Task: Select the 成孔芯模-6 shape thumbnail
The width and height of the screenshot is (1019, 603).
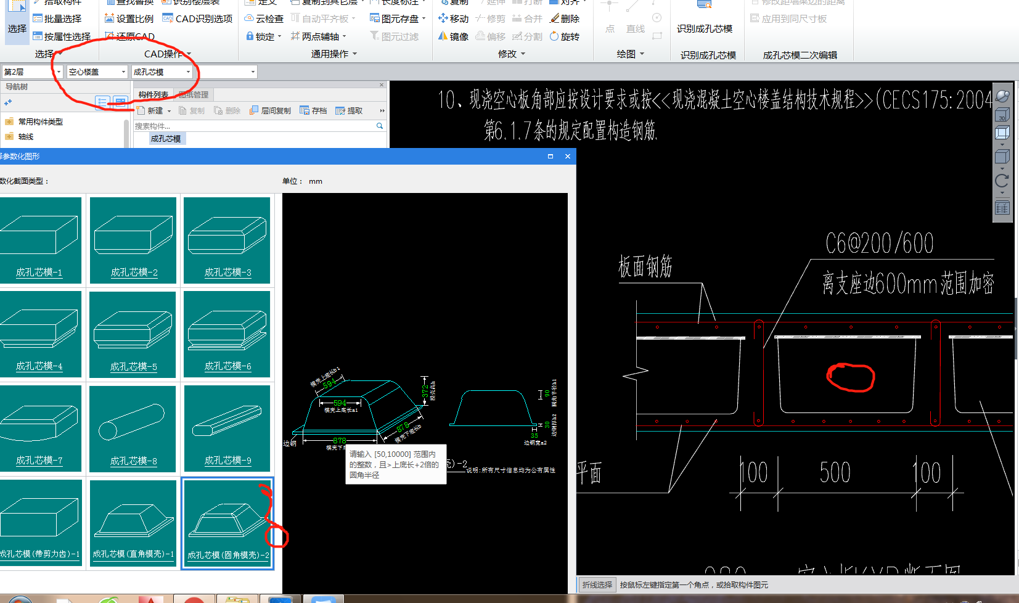Action: pyautogui.click(x=227, y=335)
